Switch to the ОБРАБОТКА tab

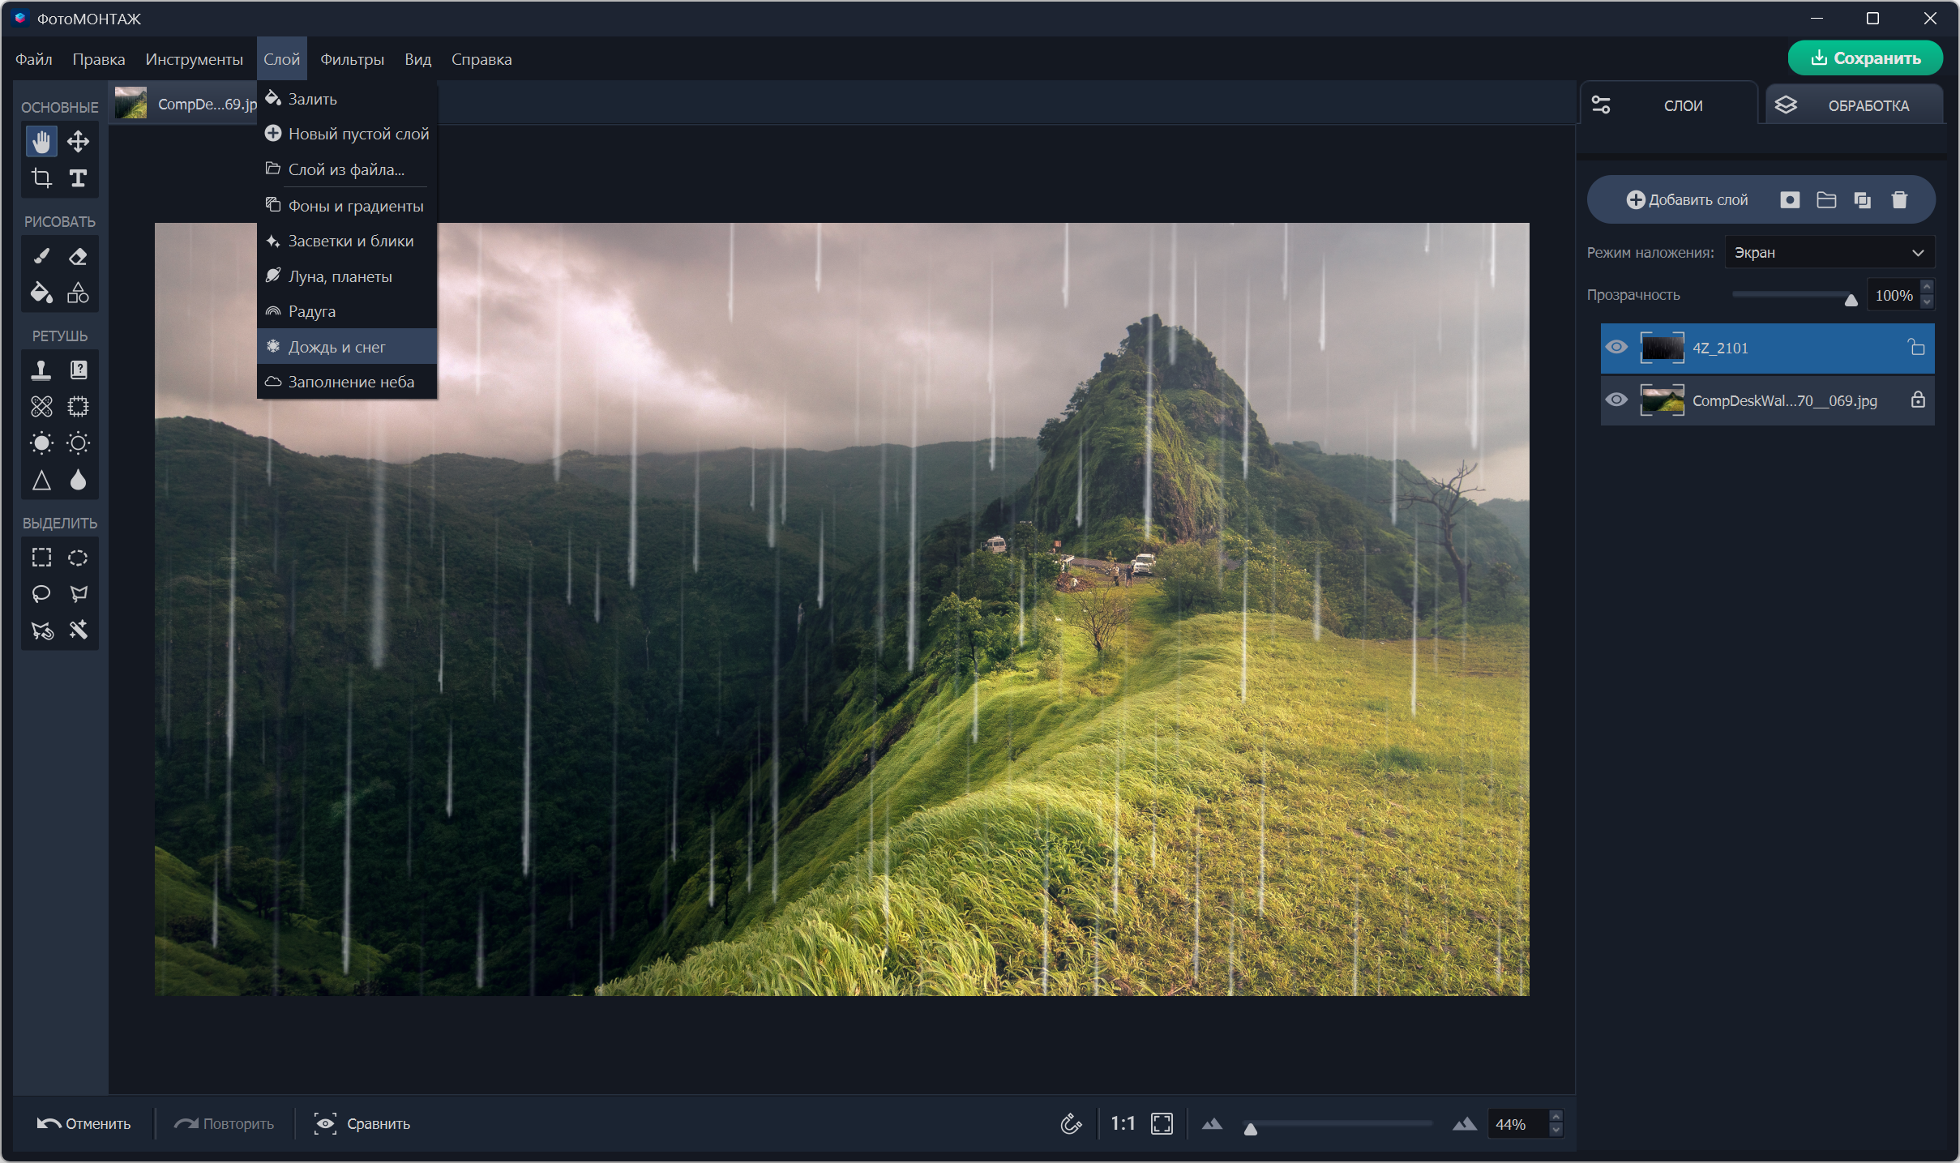click(x=1855, y=105)
